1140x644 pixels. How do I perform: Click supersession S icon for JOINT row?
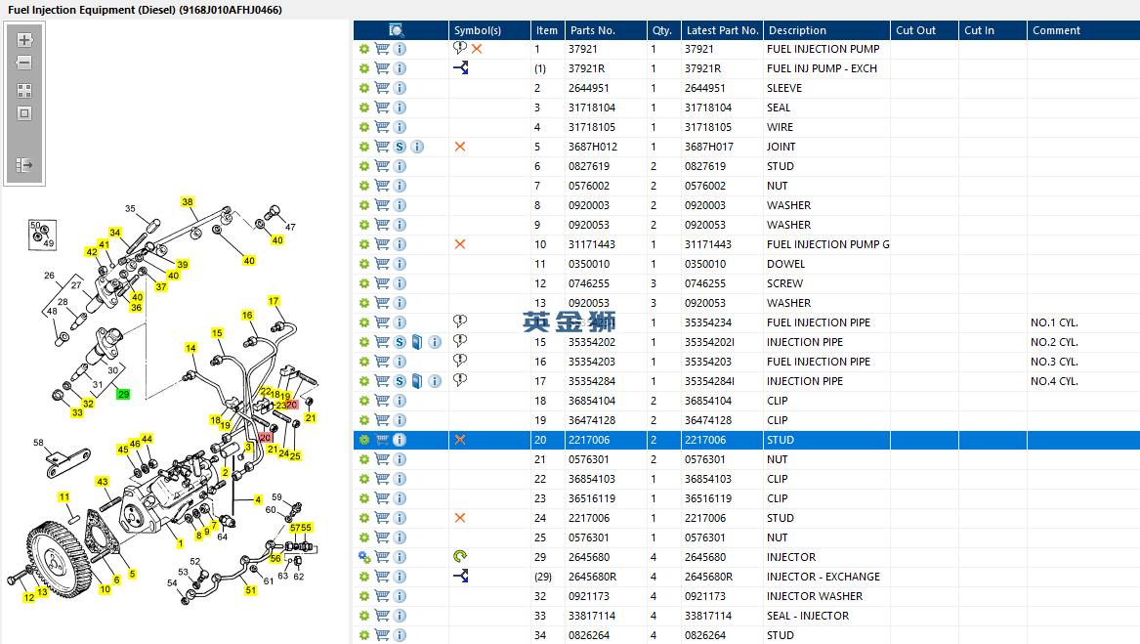click(x=400, y=147)
